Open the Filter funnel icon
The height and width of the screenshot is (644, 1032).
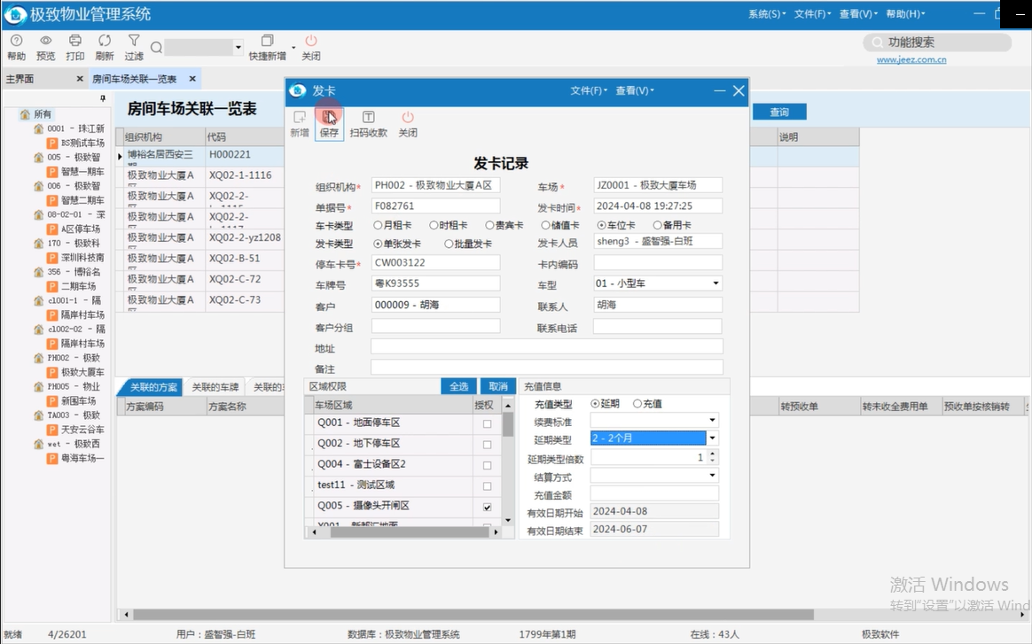tap(134, 42)
